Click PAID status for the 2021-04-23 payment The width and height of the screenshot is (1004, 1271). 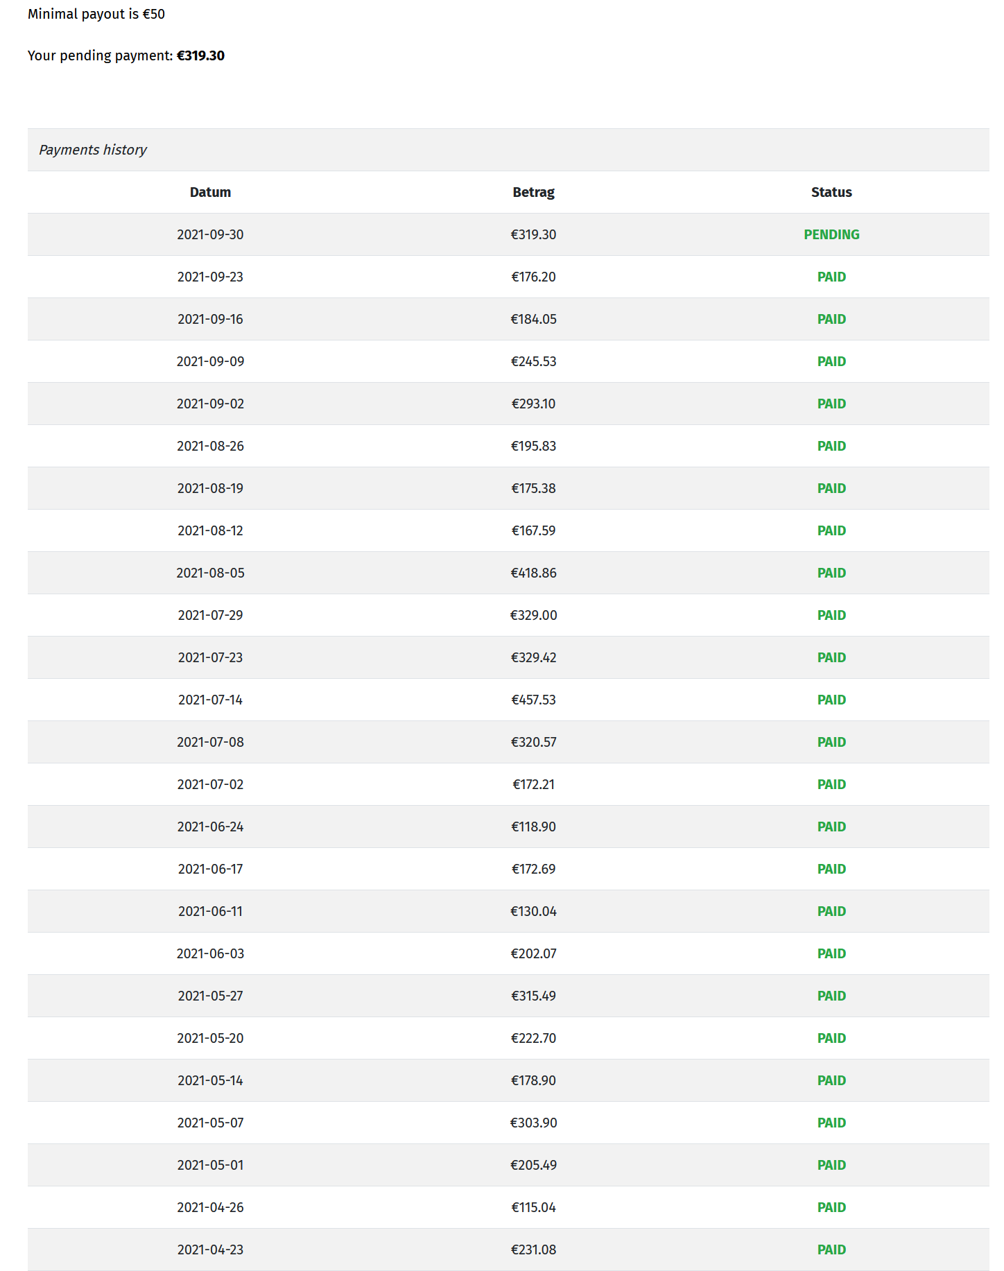[831, 1250]
